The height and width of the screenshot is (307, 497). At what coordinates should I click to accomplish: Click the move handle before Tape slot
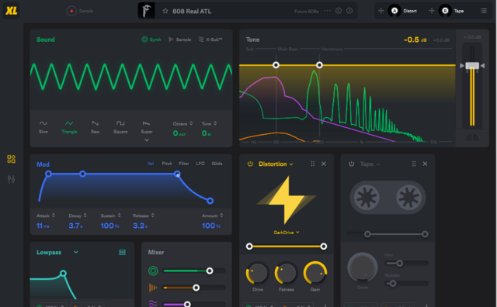(432, 11)
